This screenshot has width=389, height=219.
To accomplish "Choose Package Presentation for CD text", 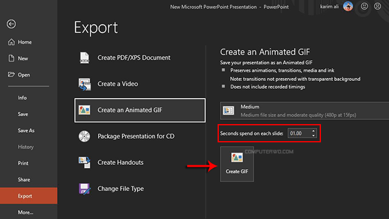I will [136, 136].
